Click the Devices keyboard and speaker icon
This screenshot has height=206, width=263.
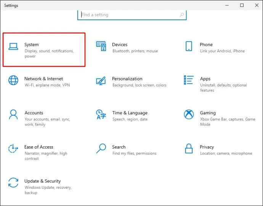tap(101, 46)
